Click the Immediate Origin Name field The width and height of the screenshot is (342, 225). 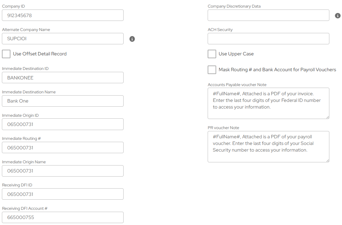tap(63, 171)
